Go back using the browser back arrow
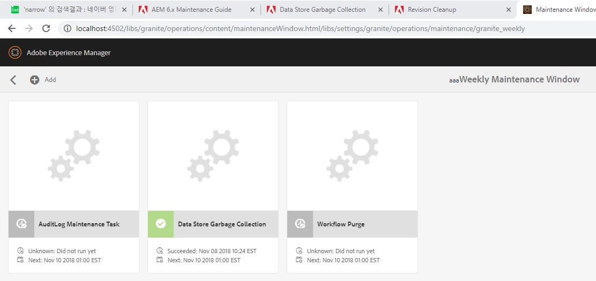The image size is (596, 281). 12,28
